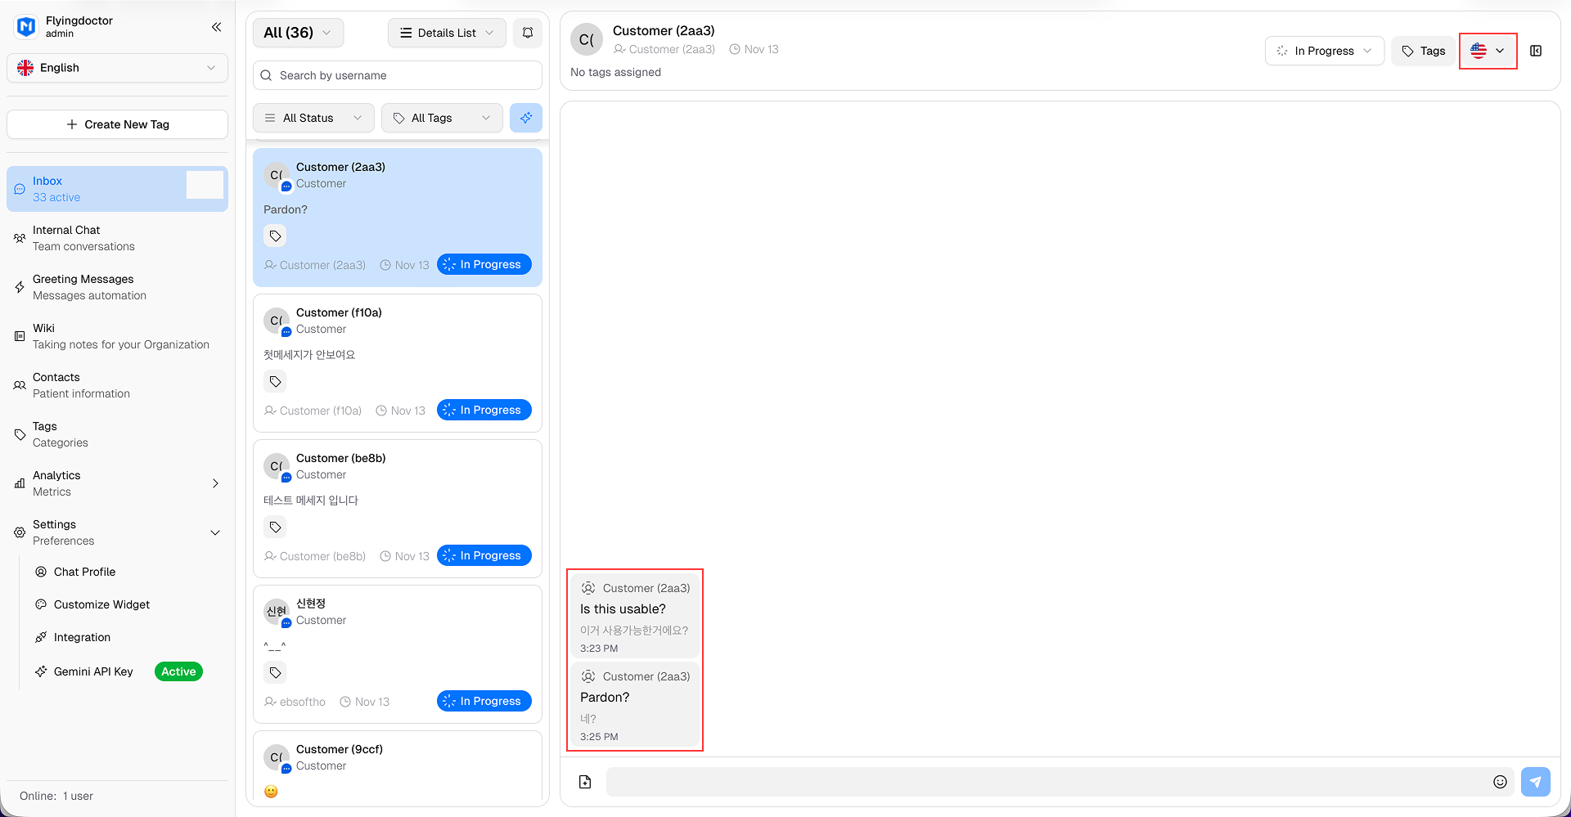1571x817 pixels.
Task: Open the notification bell in the conversation list
Action: point(528,33)
